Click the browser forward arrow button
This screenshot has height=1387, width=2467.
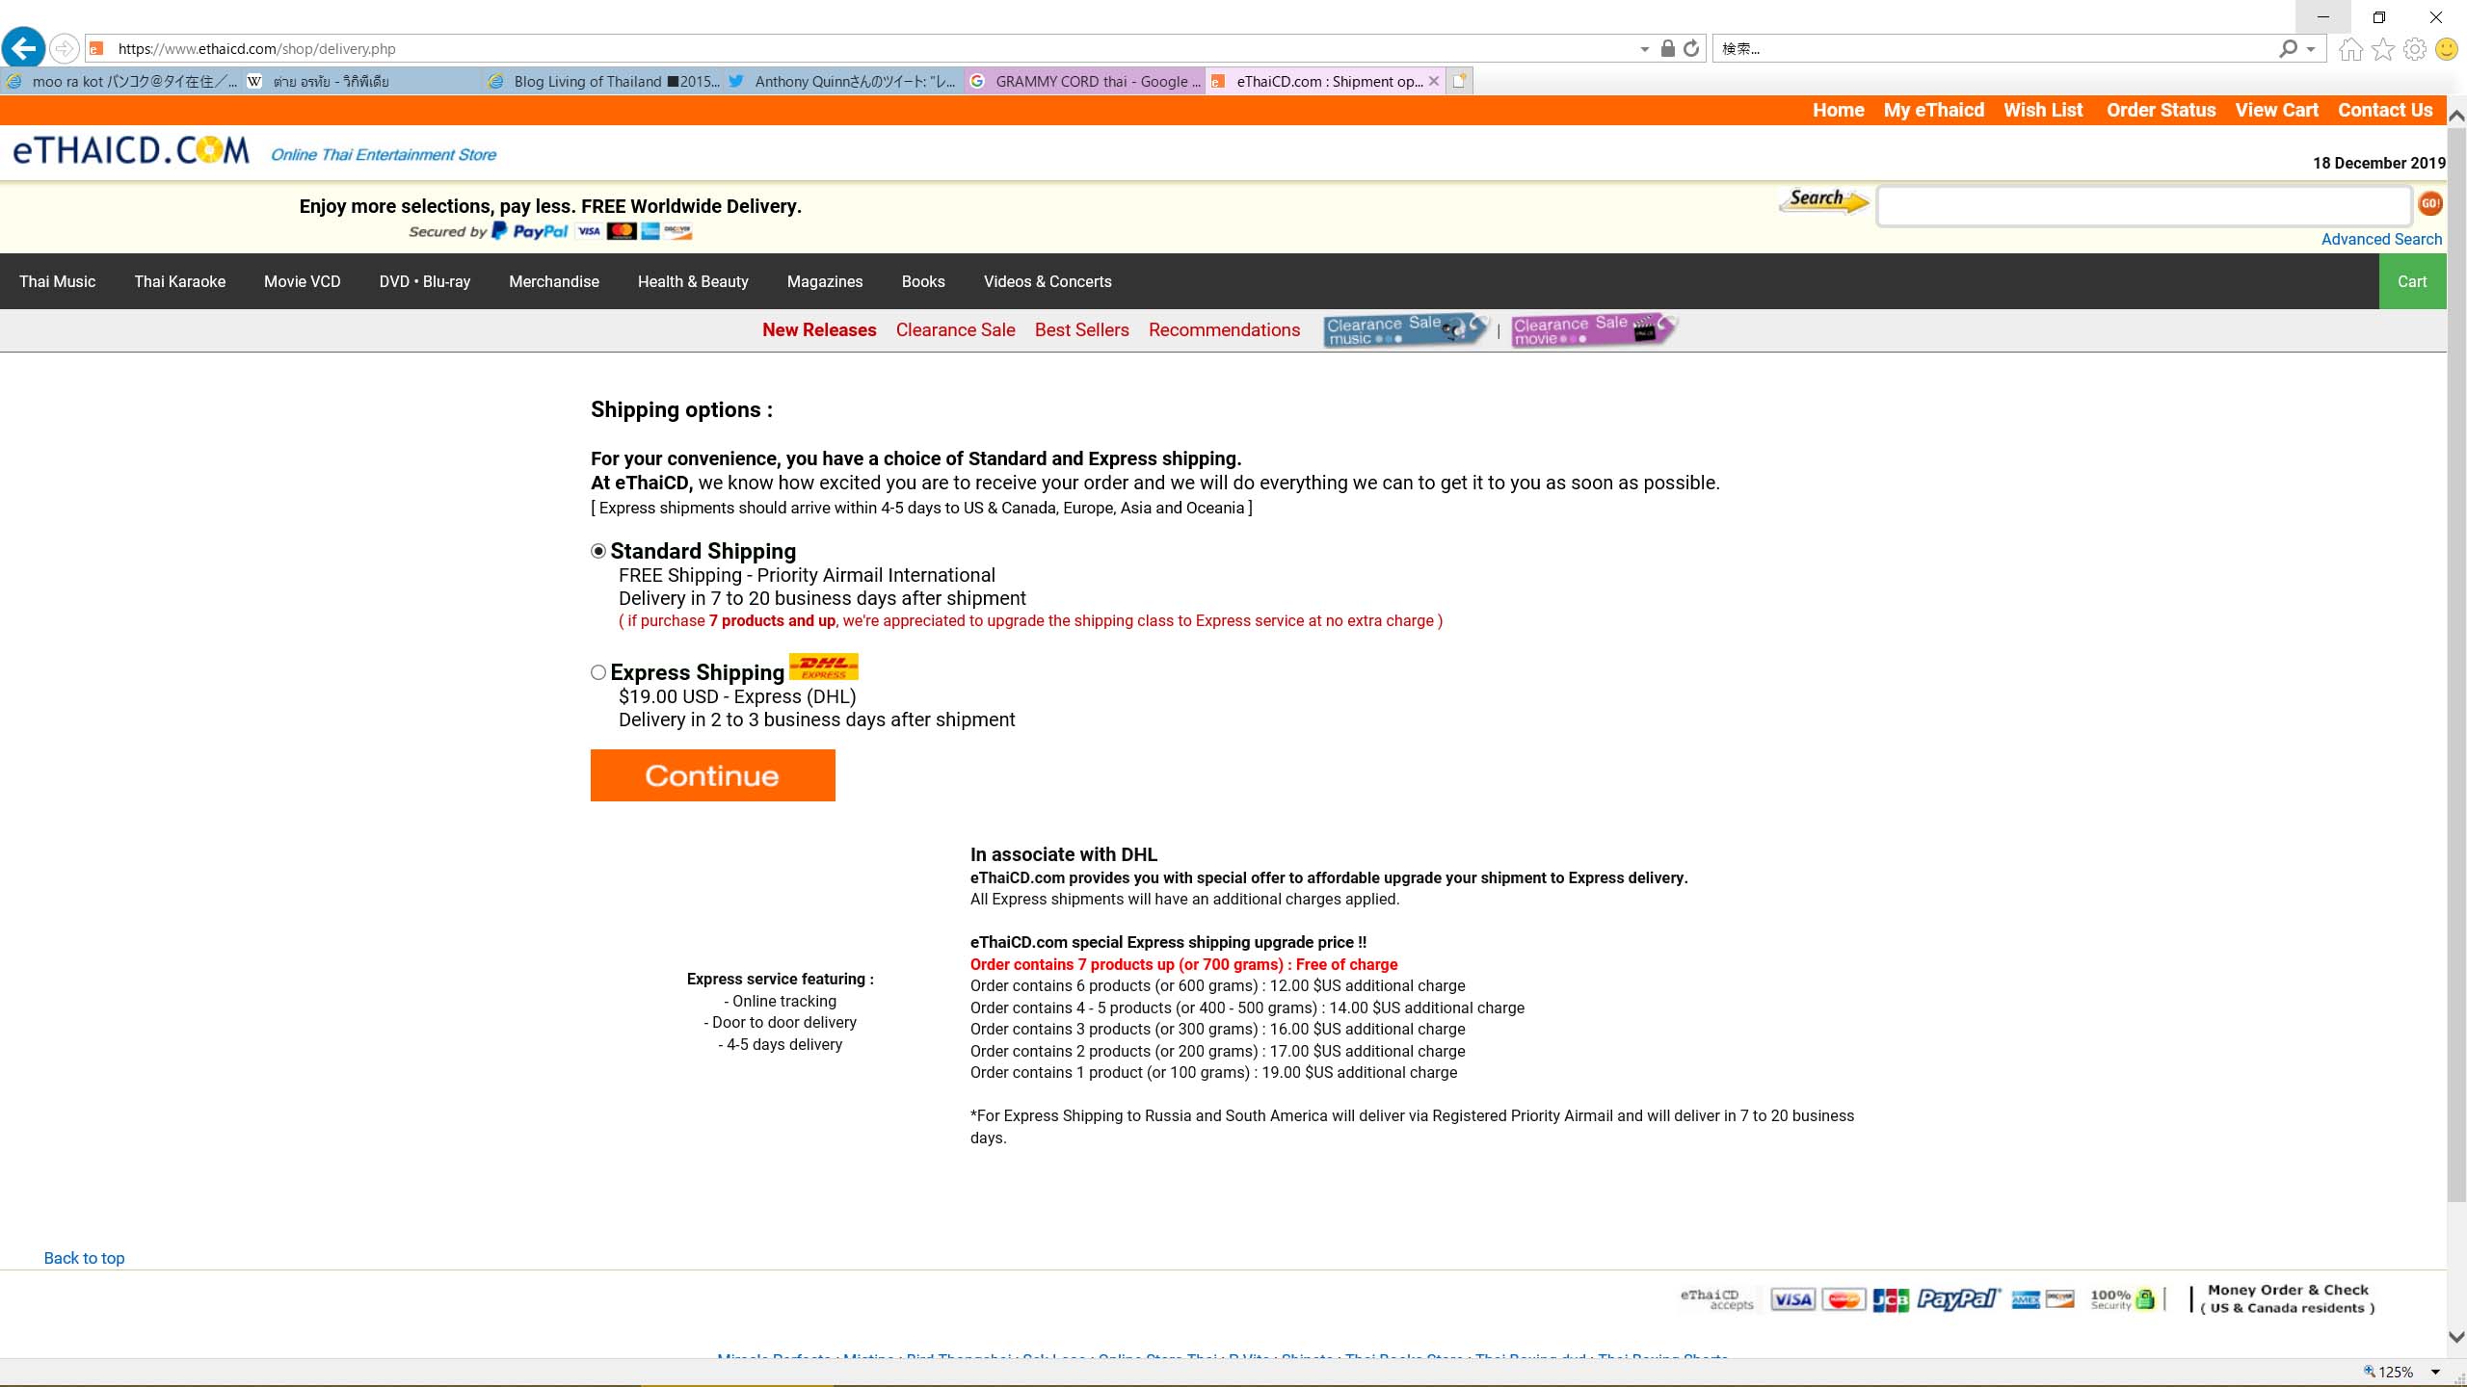64,48
